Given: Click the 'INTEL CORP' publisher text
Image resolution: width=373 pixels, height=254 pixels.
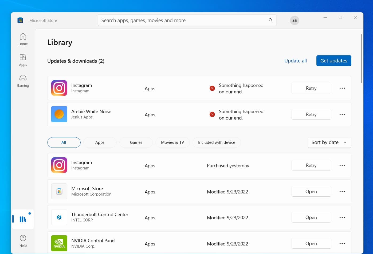Looking at the screenshot, I should pyautogui.click(x=82, y=220).
